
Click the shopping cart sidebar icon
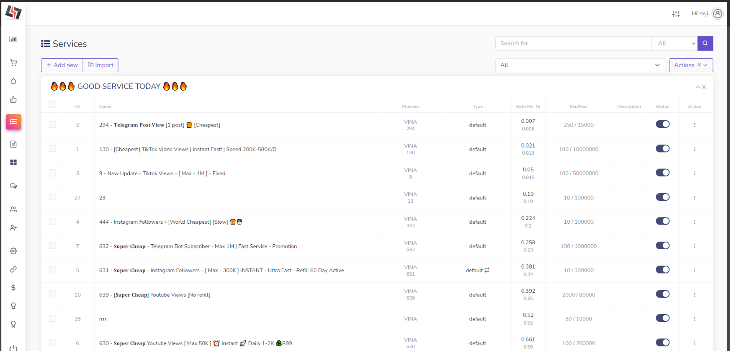click(13, 63)
